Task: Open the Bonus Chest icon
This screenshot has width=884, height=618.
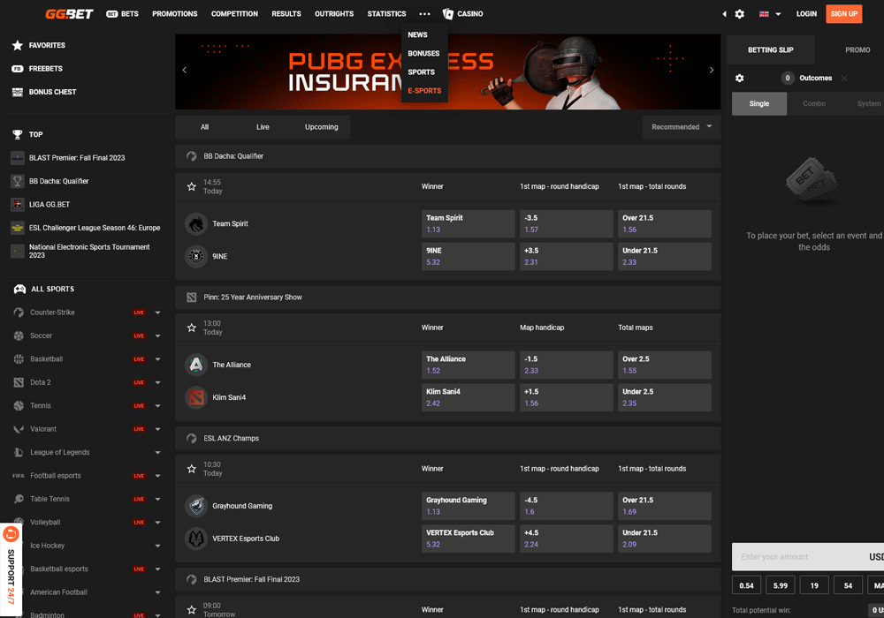Action: pyautogui.click(x=18, y=92)
